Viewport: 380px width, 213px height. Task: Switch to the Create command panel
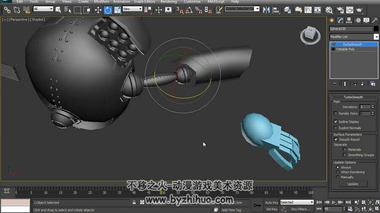(332, 21)
